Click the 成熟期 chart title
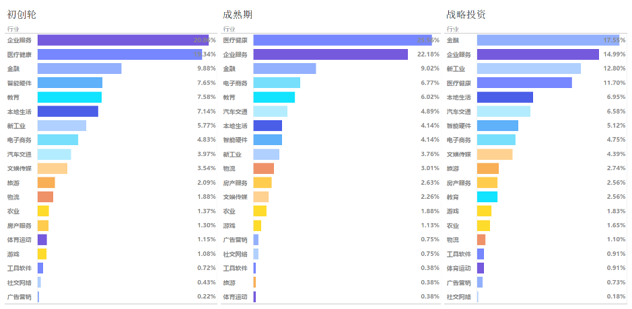Screen dimensions: 632x309 pos(238,14)
